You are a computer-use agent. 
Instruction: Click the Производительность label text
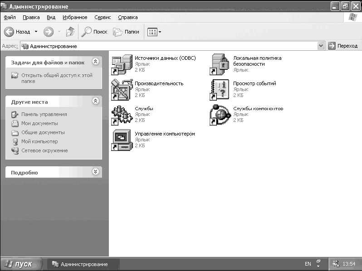159,83
